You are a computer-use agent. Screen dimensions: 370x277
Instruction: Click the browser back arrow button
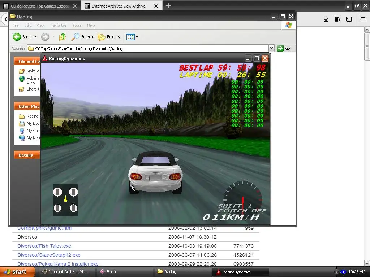tap(5, 19)
